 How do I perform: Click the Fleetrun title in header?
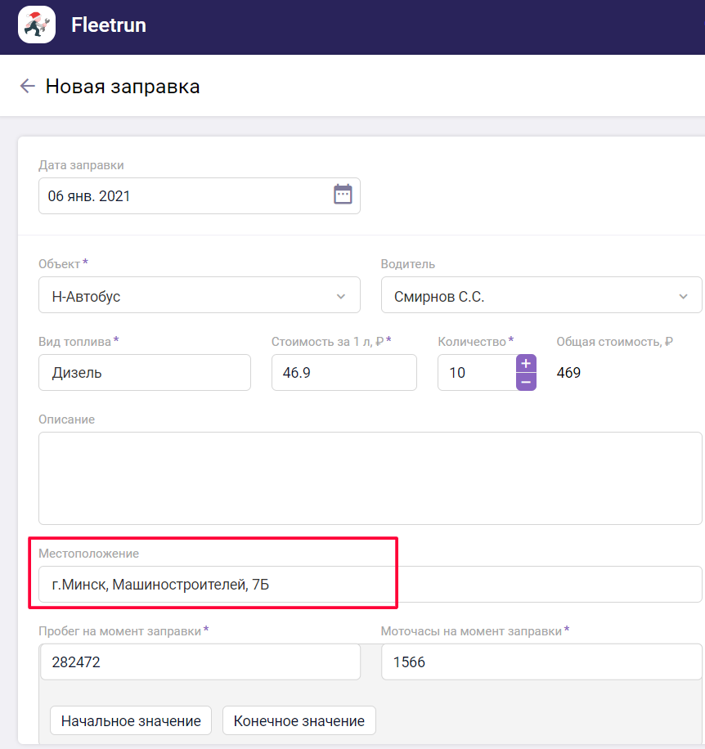[109, 25]
